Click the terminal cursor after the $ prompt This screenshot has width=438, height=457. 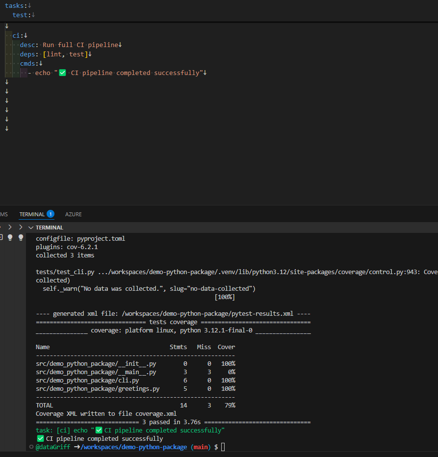(x=223, y=447)
